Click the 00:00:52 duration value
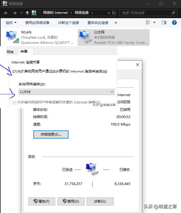181x213 pixels. click(123, 117)
